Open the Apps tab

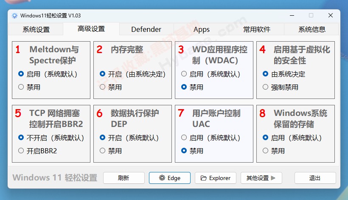201,29
